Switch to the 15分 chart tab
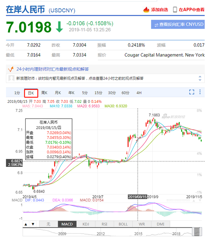This screenshot has height=239, width=211. (98, 93)
